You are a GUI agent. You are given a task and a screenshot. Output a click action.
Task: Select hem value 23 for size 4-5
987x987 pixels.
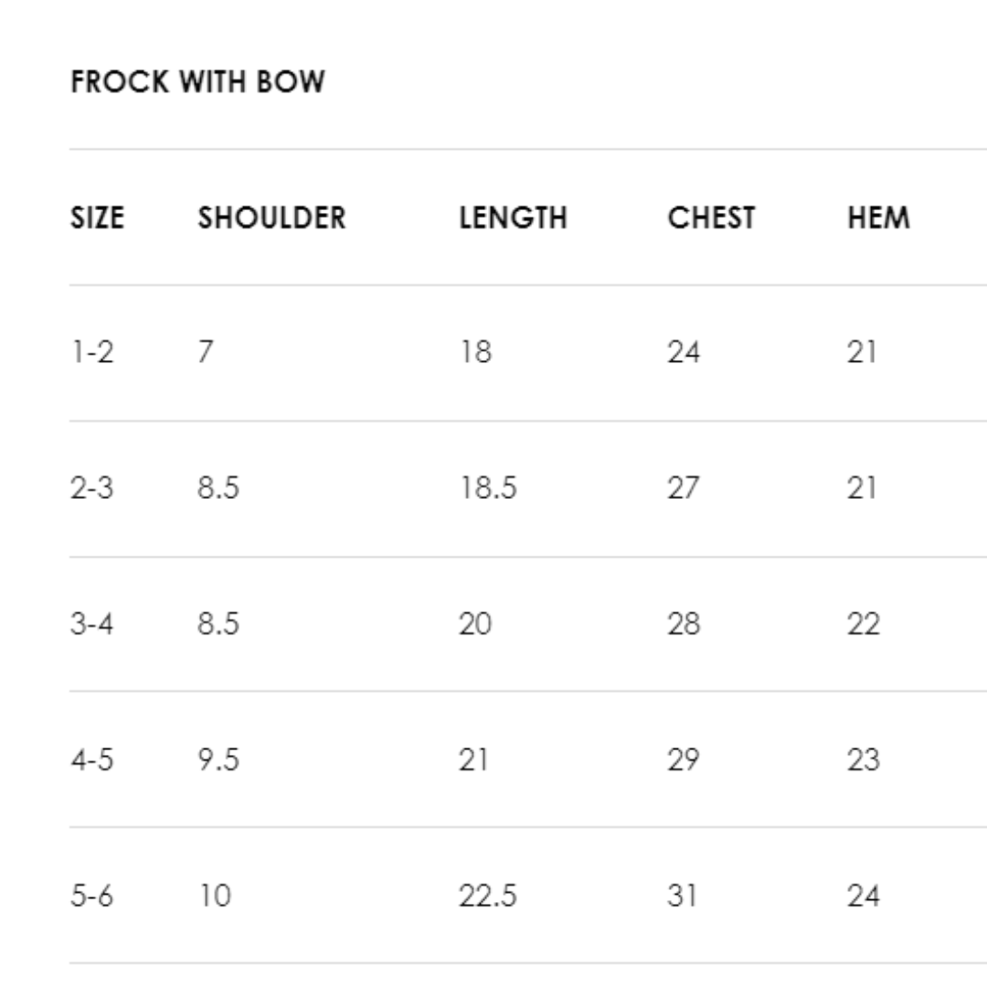pos(863,759)
